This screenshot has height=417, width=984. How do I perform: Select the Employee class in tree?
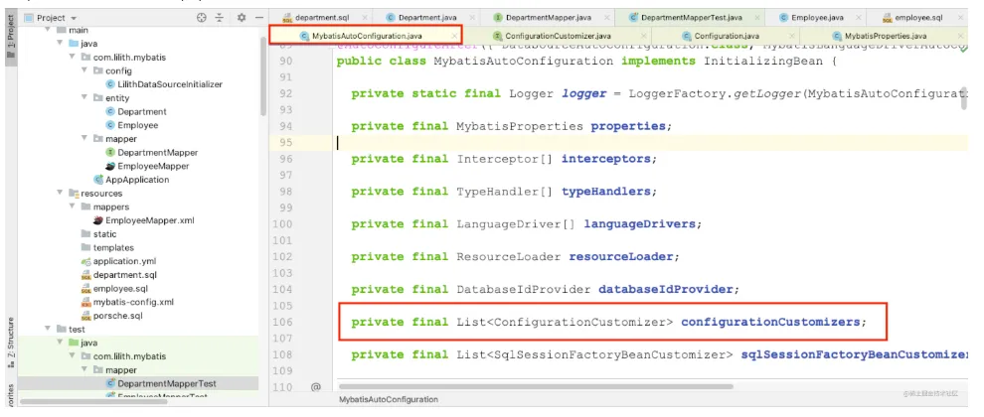[x=138, y=125]
